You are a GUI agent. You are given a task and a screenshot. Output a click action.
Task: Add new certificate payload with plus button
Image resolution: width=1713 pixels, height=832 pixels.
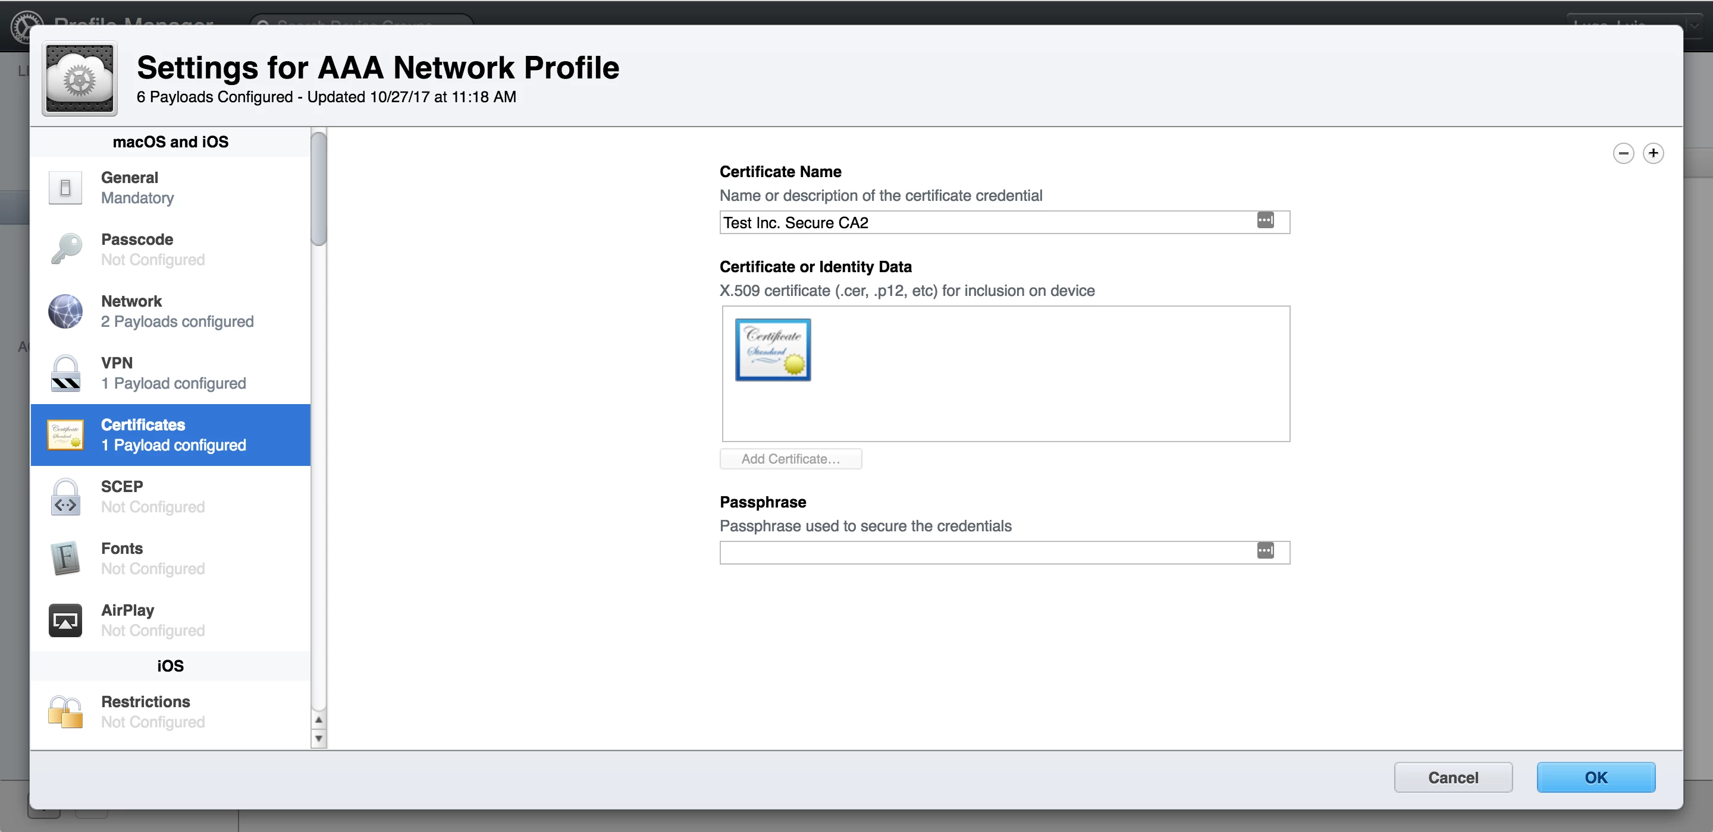coord(1653,153)
